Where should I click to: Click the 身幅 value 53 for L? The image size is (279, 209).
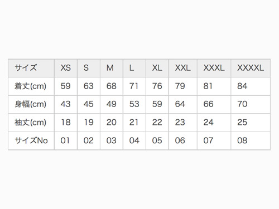[134, 104]
